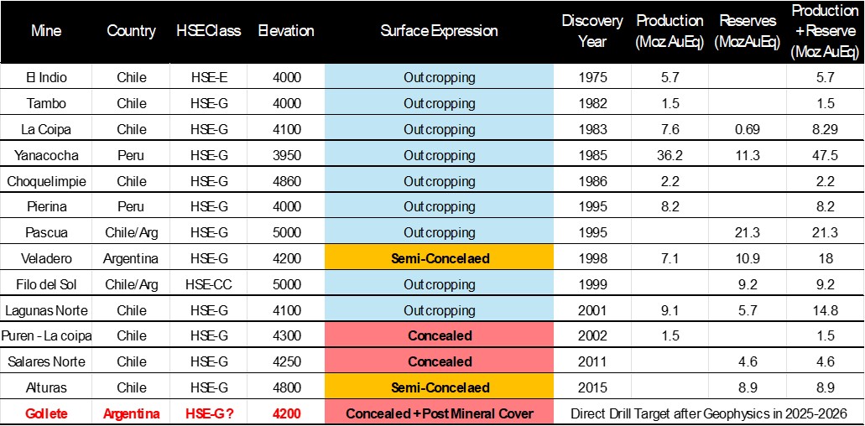Click the Choquelimpie elevation value 4860
865x426 pixels.
point(286,181)
